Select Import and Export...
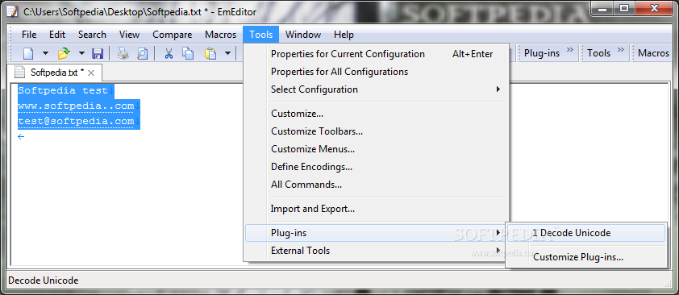This screenshot has height=295, width=679. tap(376, 209)
